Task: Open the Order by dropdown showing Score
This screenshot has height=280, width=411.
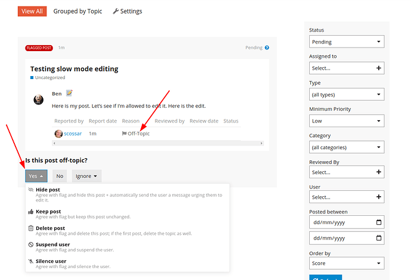Action: 347,263
